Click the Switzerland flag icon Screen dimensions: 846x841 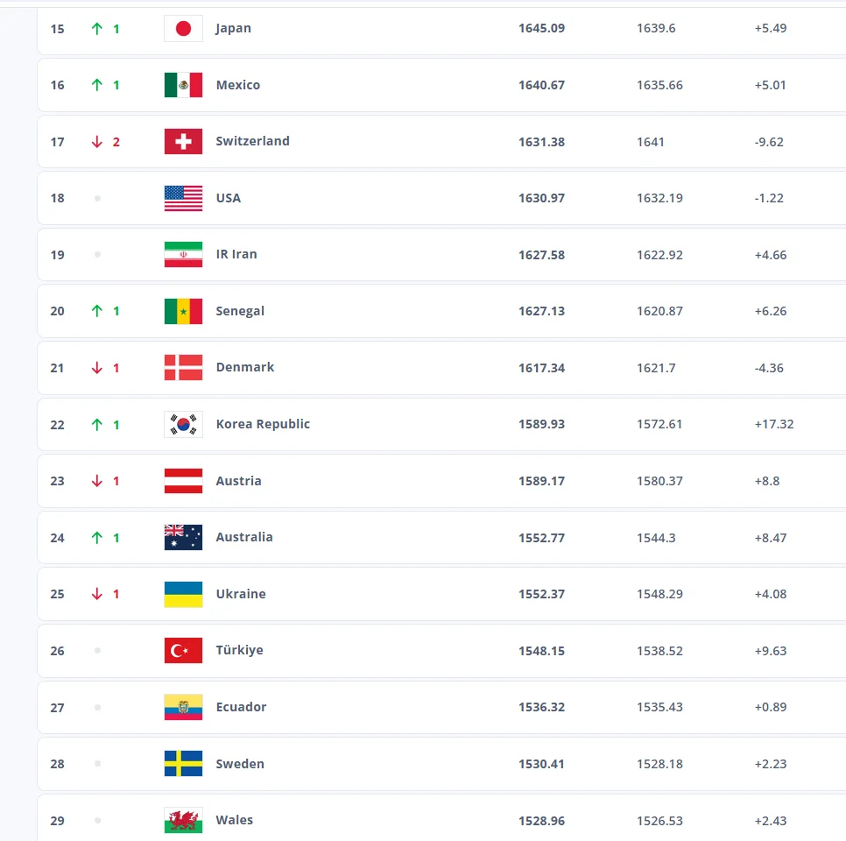(183, 142)
